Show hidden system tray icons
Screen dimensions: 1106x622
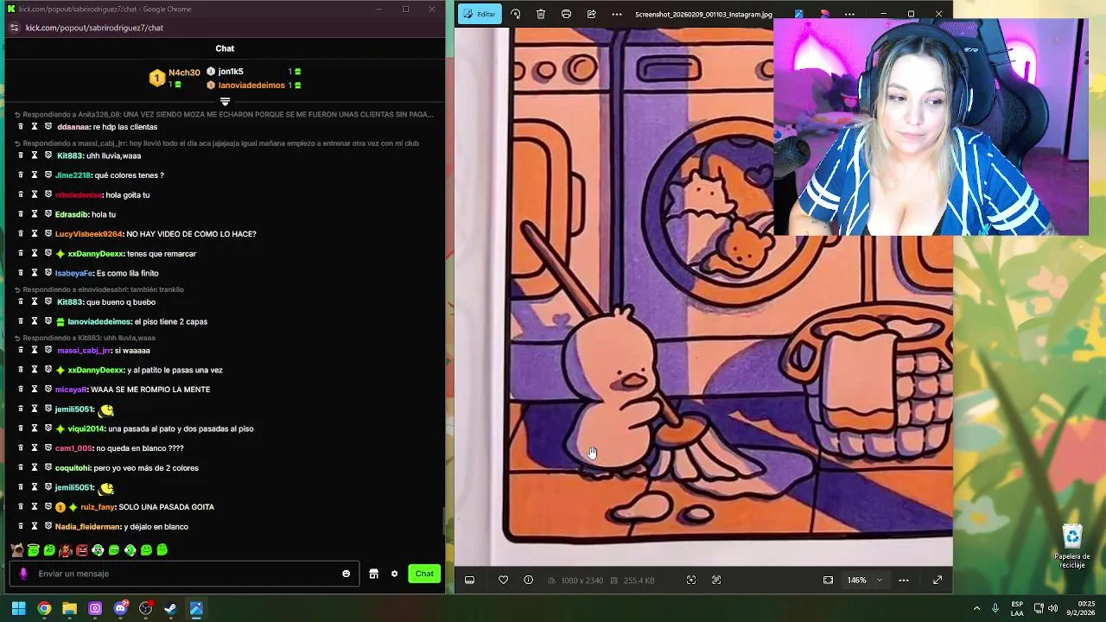click(x=976, y=608)
